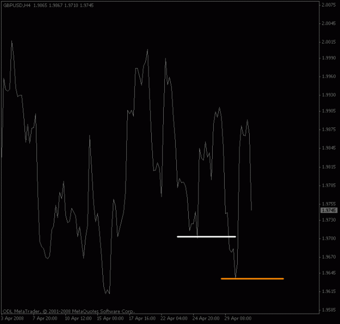Click the 22 Apr 04:00 time label
Image resolution: width=340 pixels, height=324 pixels.
[174, 319]
